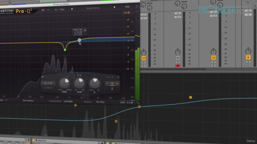
Task: Arm track 12 for recording
Action: [x=213, y=66]
